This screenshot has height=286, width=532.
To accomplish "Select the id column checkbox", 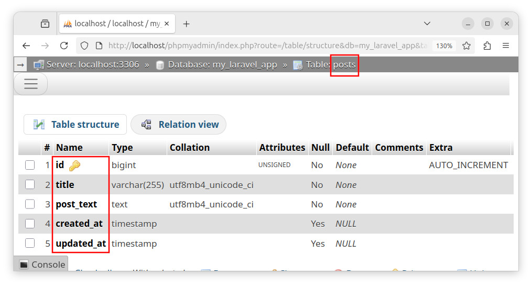I will point(30,165).
